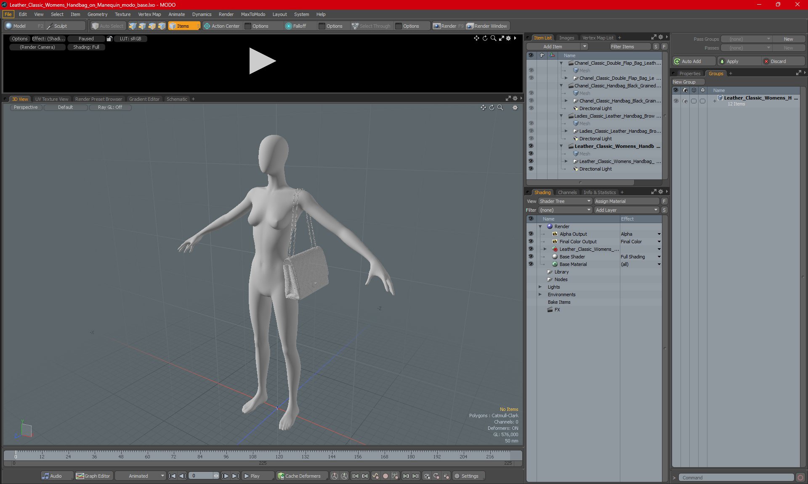Screen dimensions: 808x484
Task: Click 3D viewport rotate view icon
Action: click(492, 108)
